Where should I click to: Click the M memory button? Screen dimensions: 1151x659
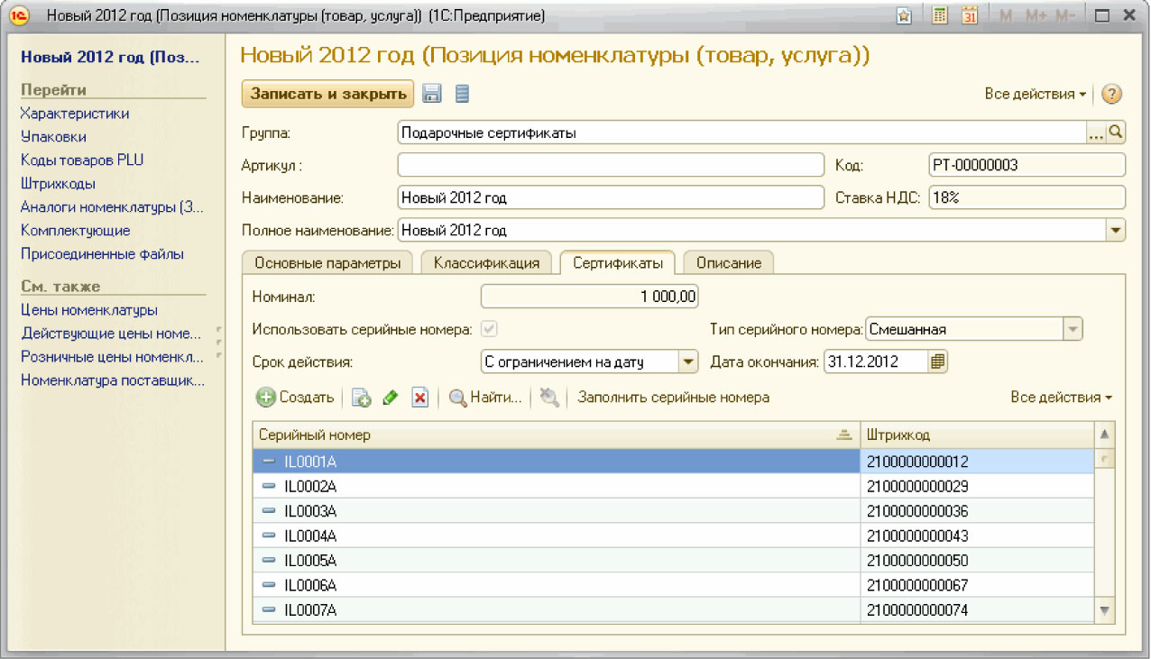(x=1007, y=15)
